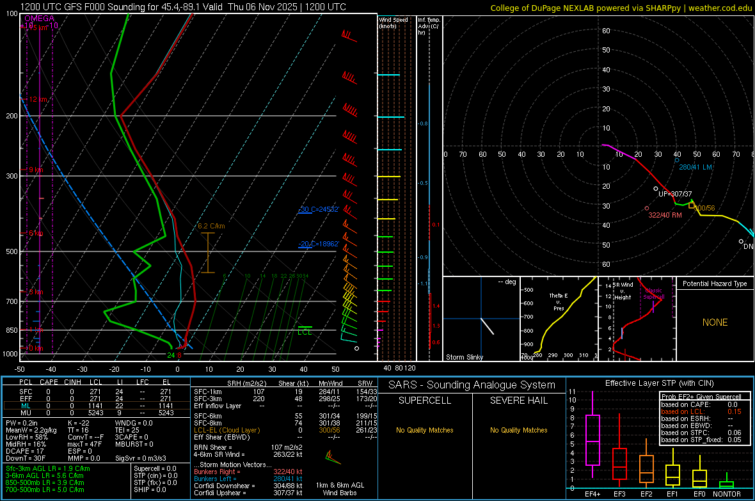Click the Wind Speed (knots) panel header
The image size is (755, 501).
(x=393, y=22)
